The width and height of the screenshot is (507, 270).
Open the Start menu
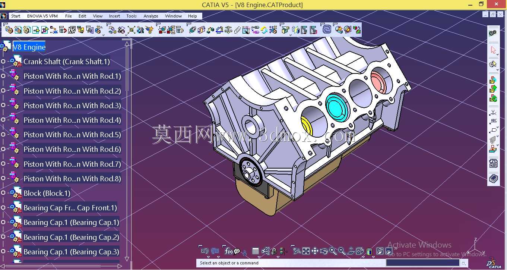(16, 16)
